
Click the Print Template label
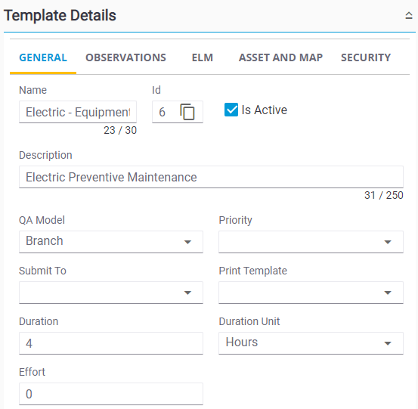(x=253, y=271)
